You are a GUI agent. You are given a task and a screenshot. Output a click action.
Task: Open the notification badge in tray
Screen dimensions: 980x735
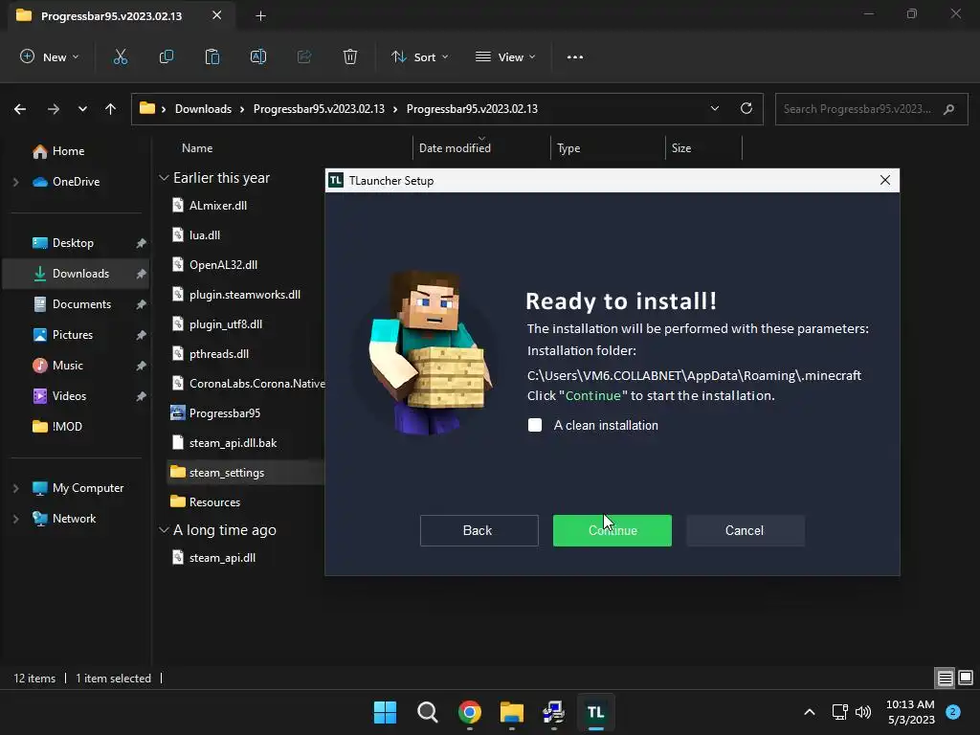pyautogui.click(x=953, y=712)
